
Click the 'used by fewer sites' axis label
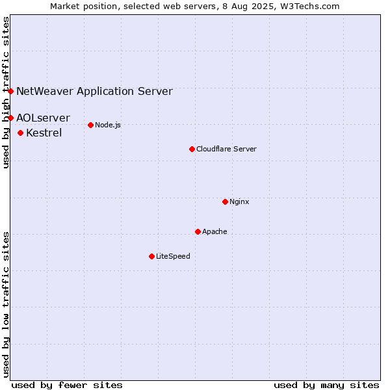[x=67, y=385]
